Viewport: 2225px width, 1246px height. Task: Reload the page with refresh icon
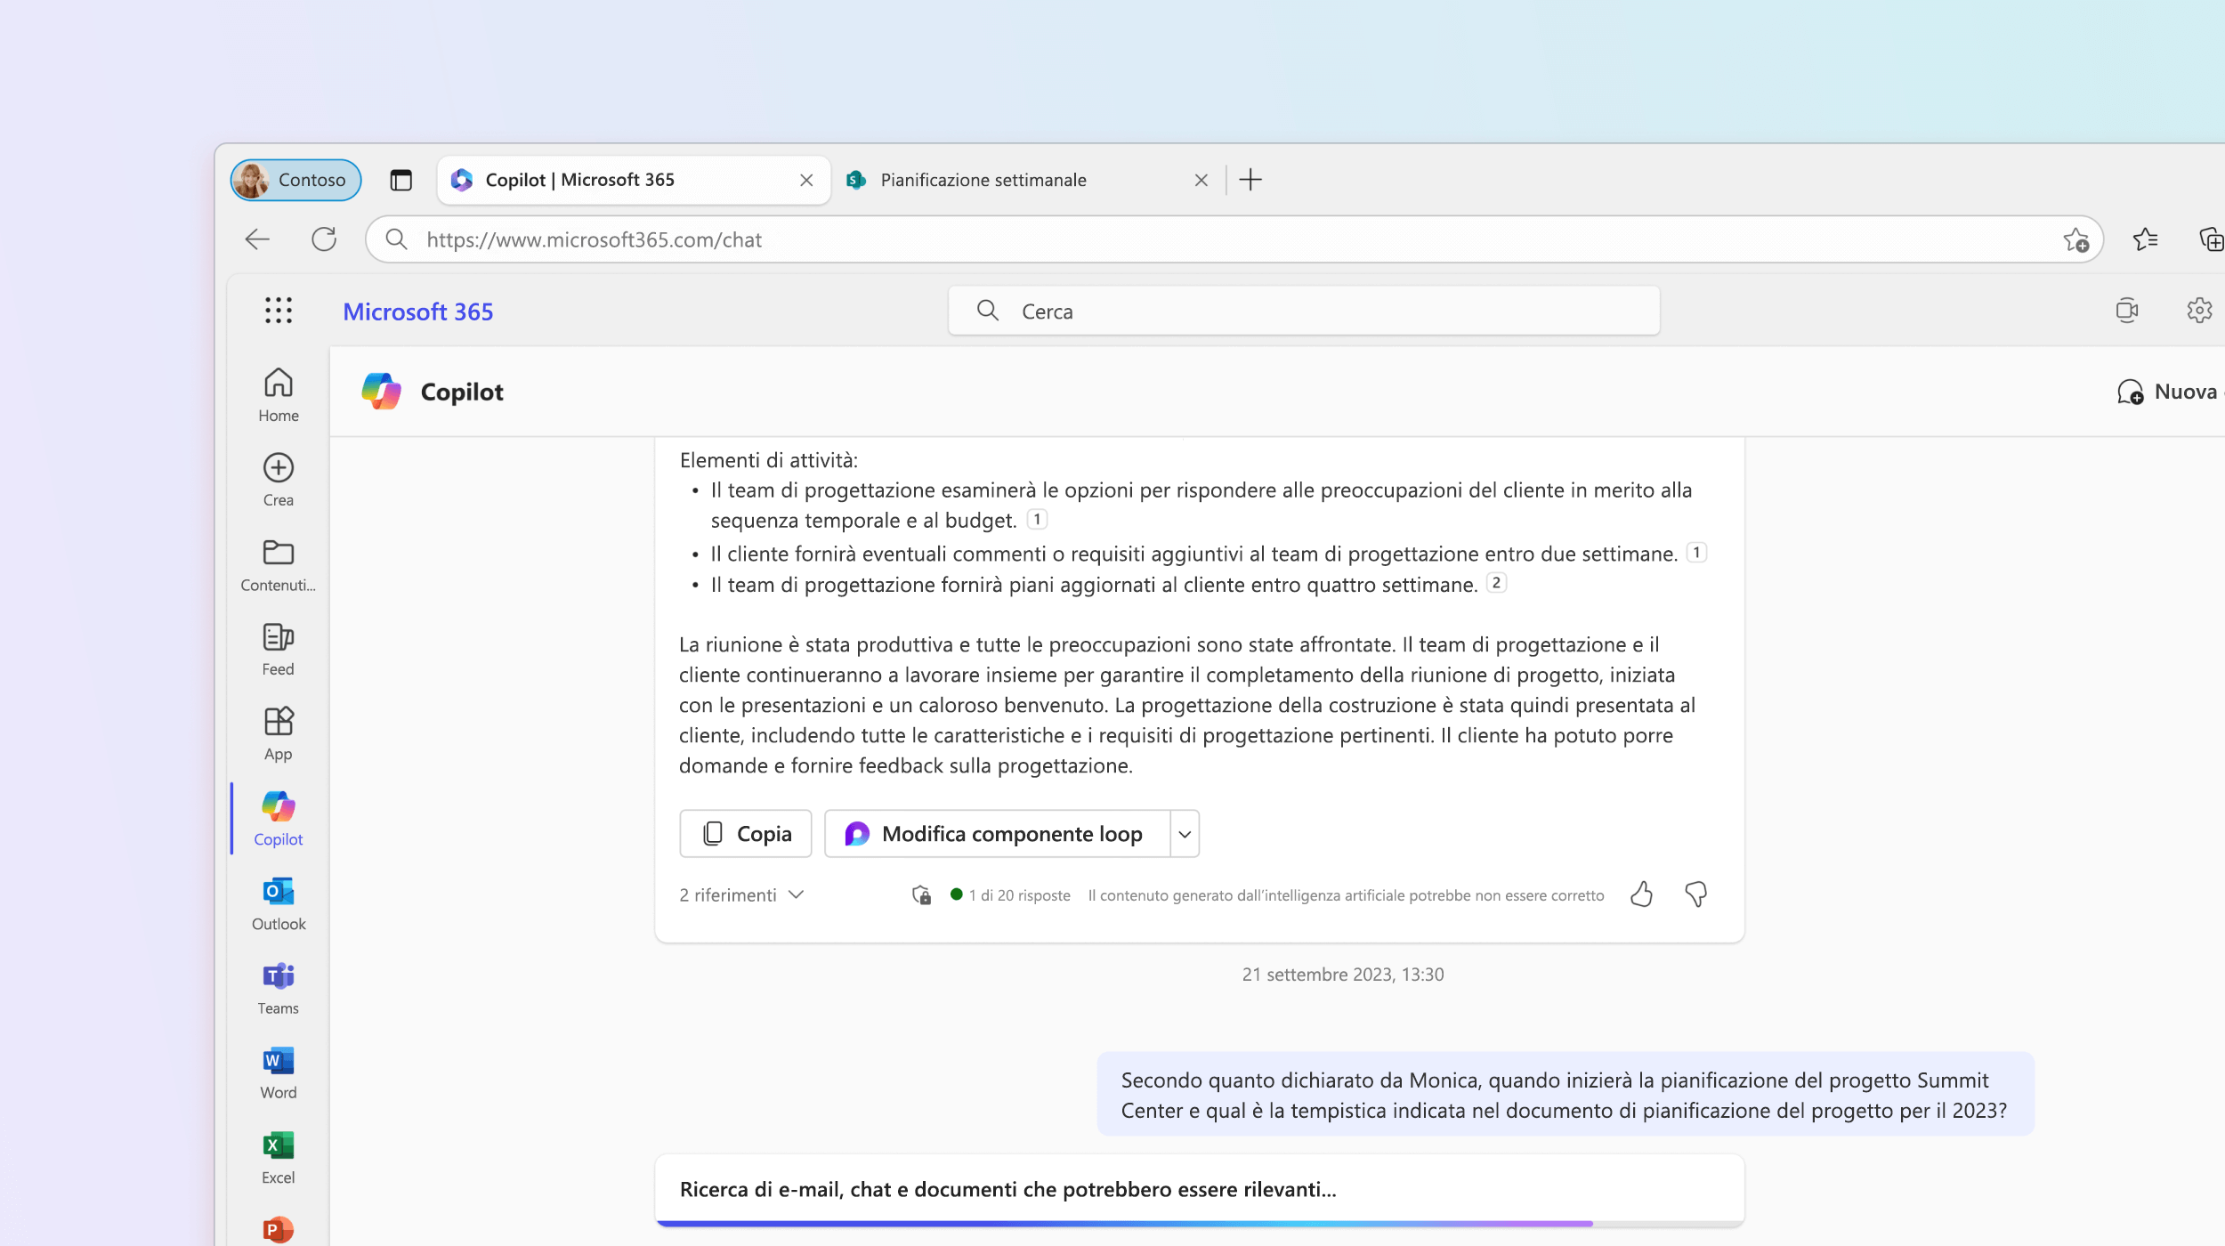(x=324, y=239)
